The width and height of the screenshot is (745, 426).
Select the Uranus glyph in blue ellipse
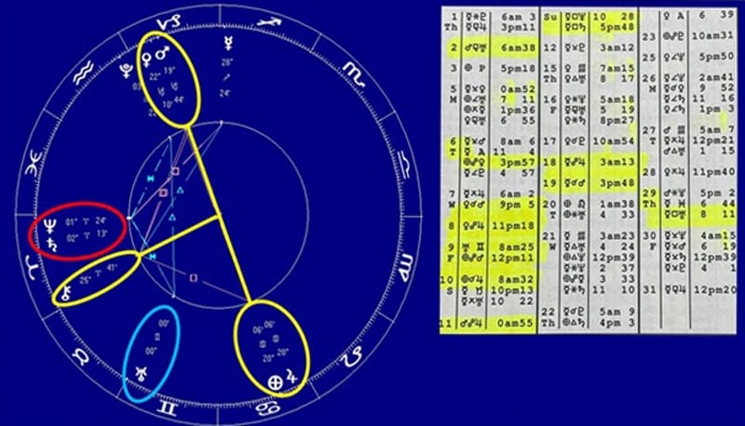[x=140, y=374]
